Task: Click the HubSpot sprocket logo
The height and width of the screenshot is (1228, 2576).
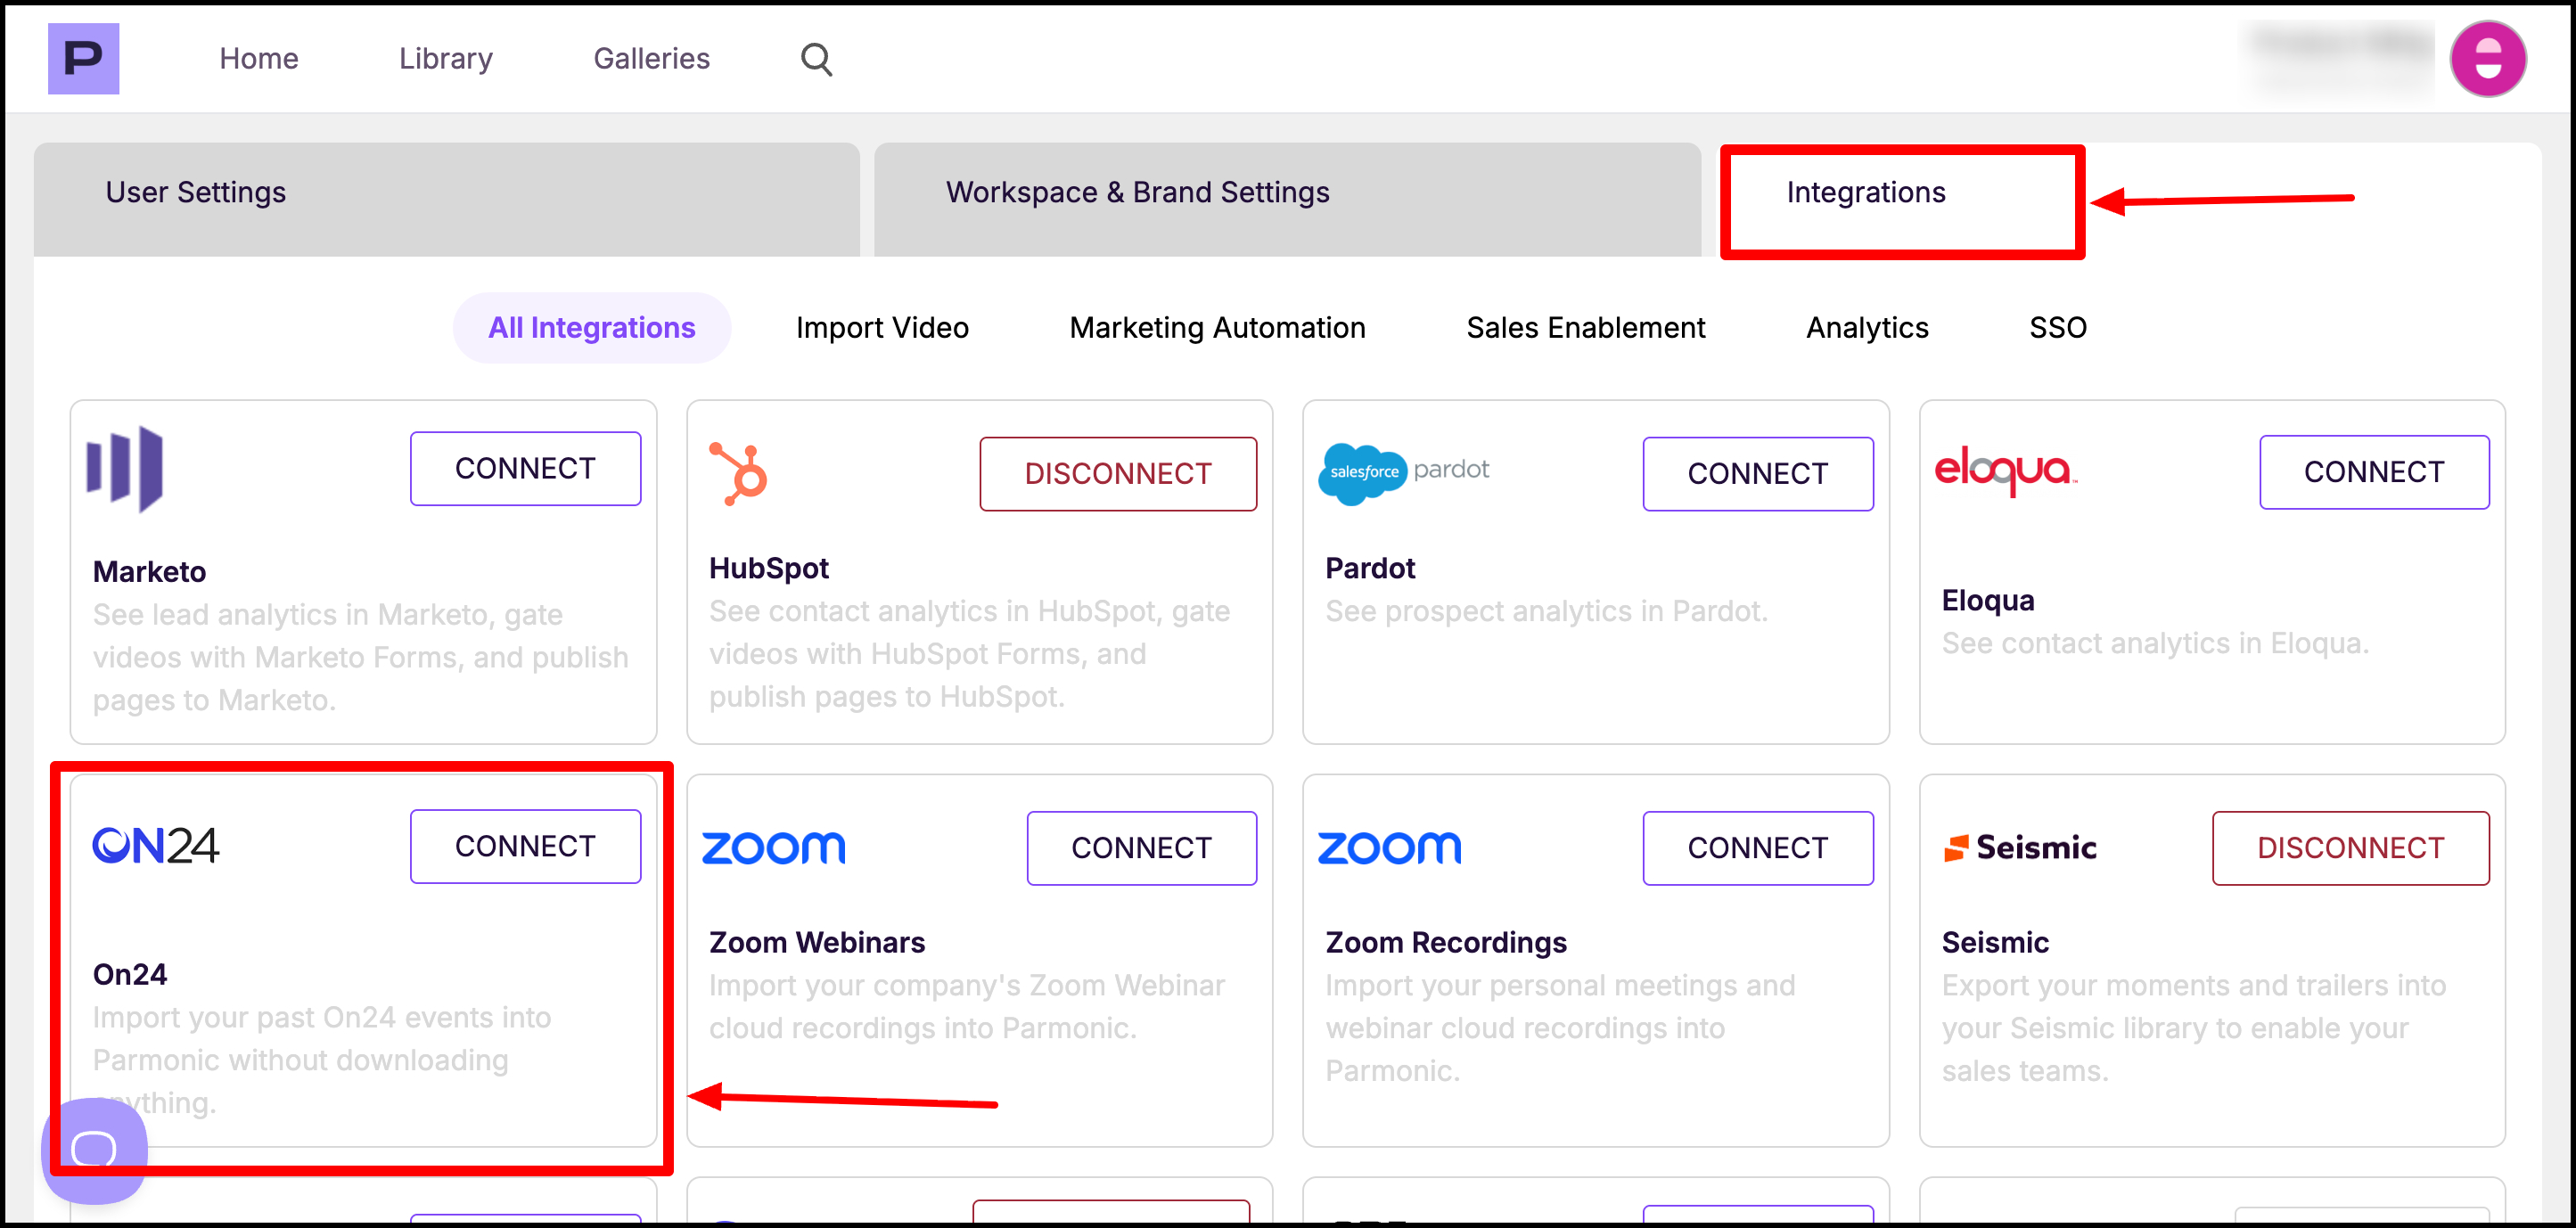Action: coord(739,473)
